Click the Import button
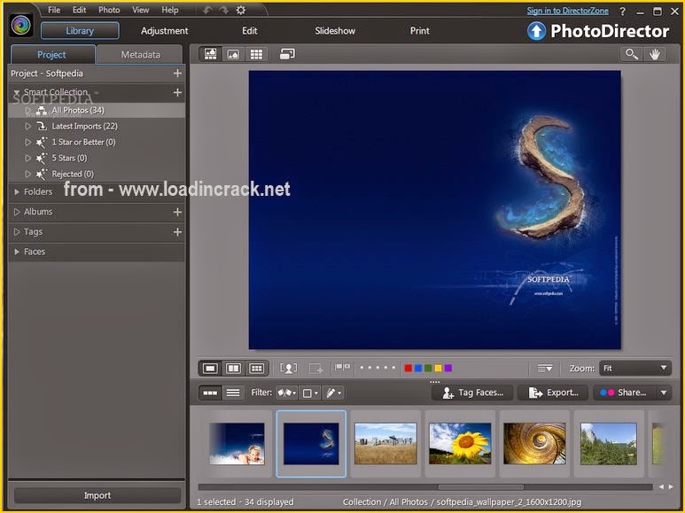The image size is (685, 513). coord(97,495)
